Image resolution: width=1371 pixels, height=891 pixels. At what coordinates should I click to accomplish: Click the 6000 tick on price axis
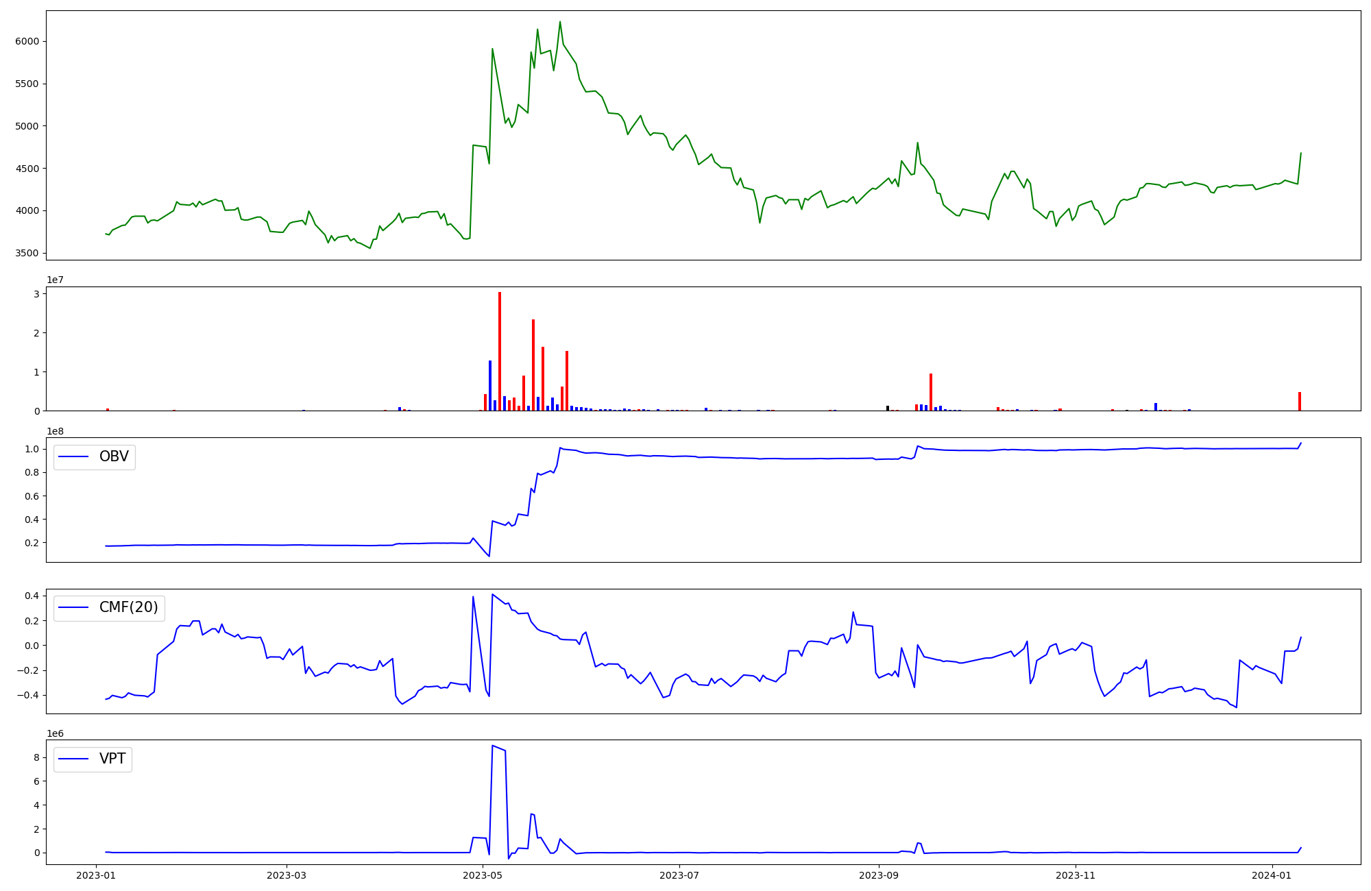tap(27, 41)
